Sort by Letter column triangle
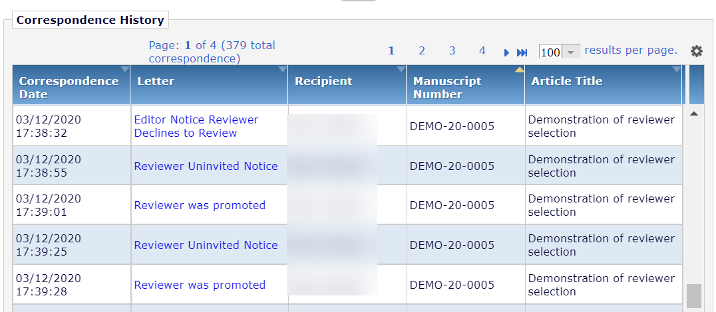Image resolution: width=716 pixels, height=312 pixels. [x=283, y=69]
